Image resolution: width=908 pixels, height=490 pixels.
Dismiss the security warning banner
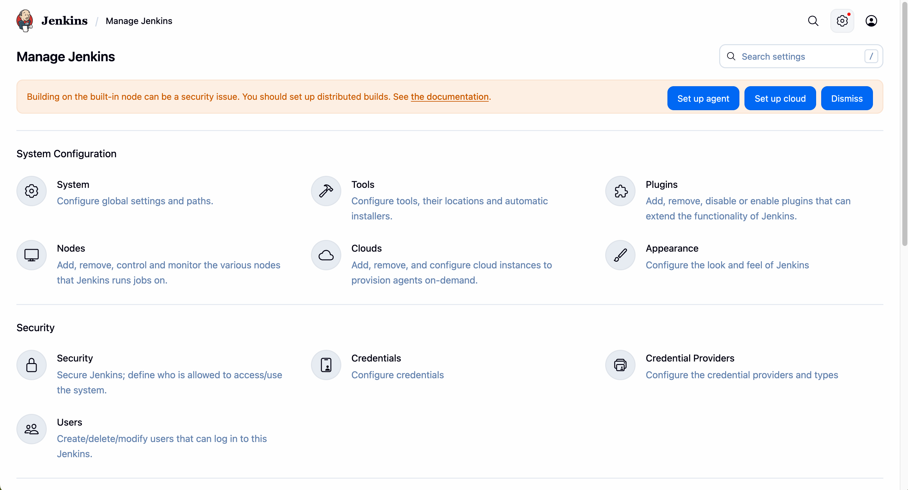846,99
